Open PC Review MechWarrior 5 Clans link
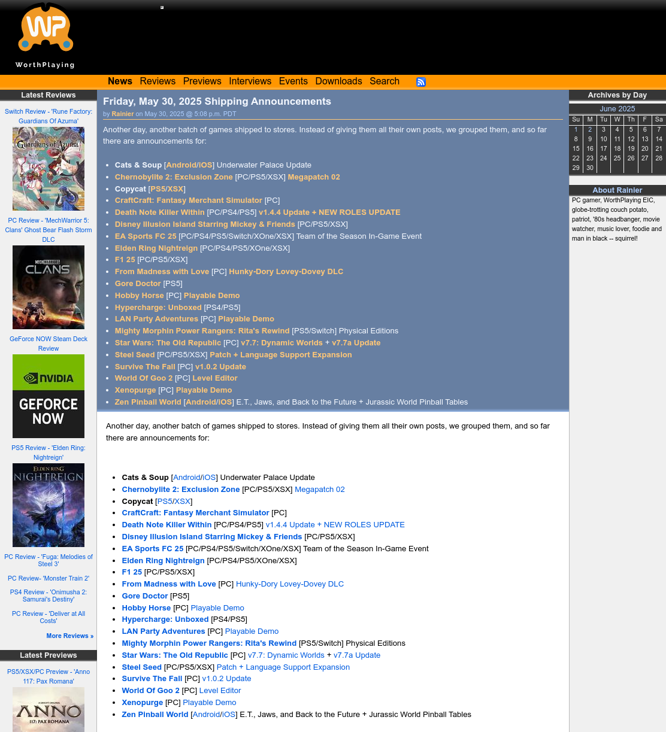Image resolution: width=666 pixels, height=732 pixels. click(49, 230)
